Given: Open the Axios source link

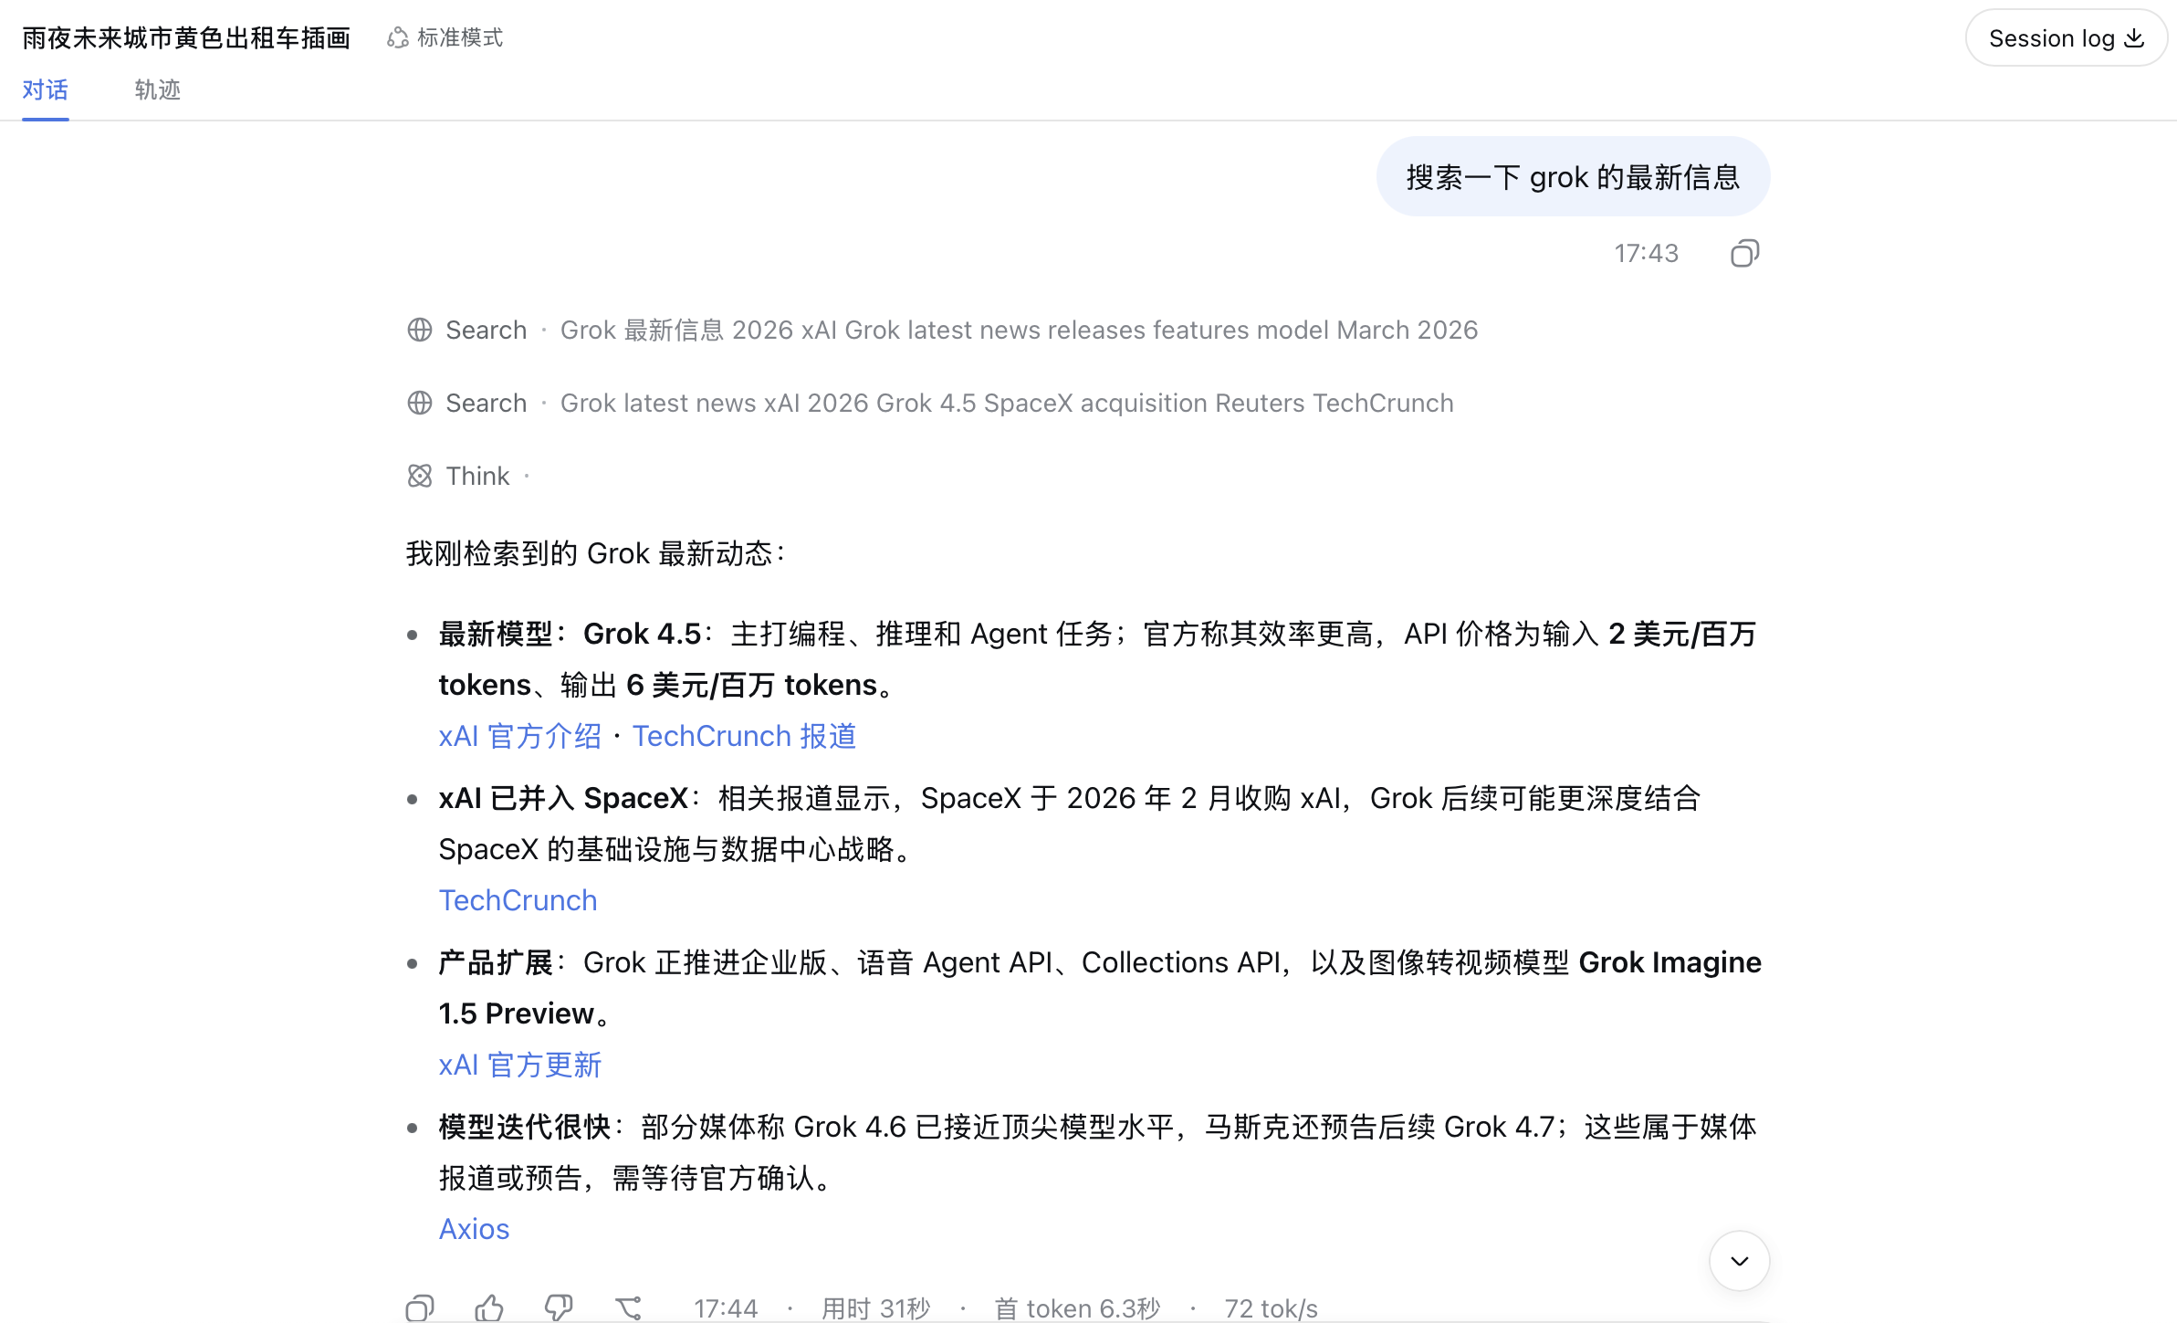Looking at the screenshot, I should coord(475,1229).
